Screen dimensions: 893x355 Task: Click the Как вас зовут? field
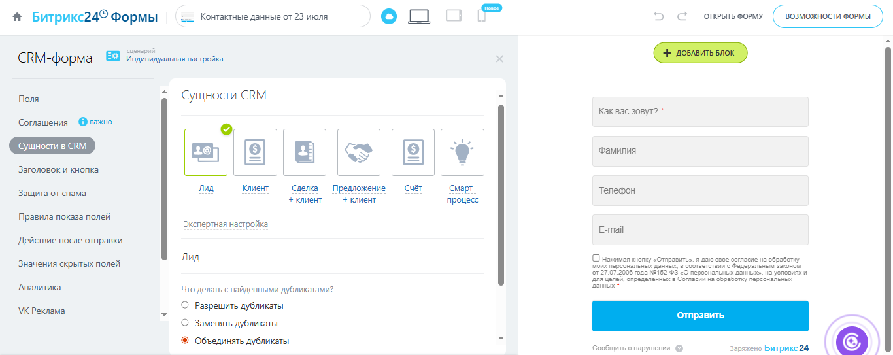coord(700,112)
